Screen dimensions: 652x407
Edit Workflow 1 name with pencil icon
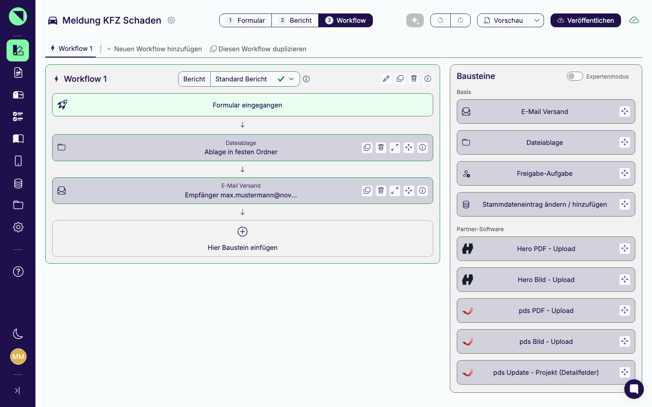click(386, 79)
